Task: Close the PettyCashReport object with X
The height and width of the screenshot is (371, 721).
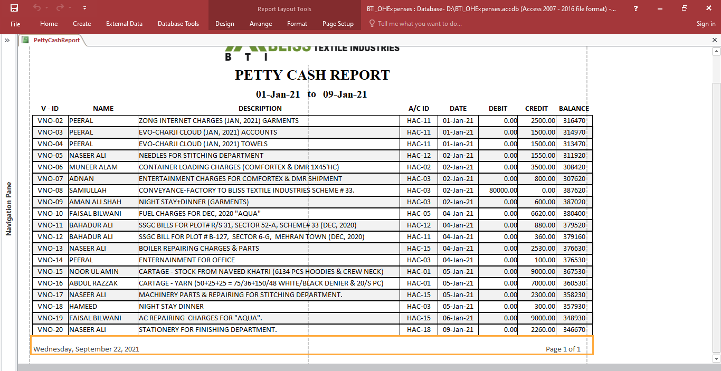Action: tap(715, 40)
